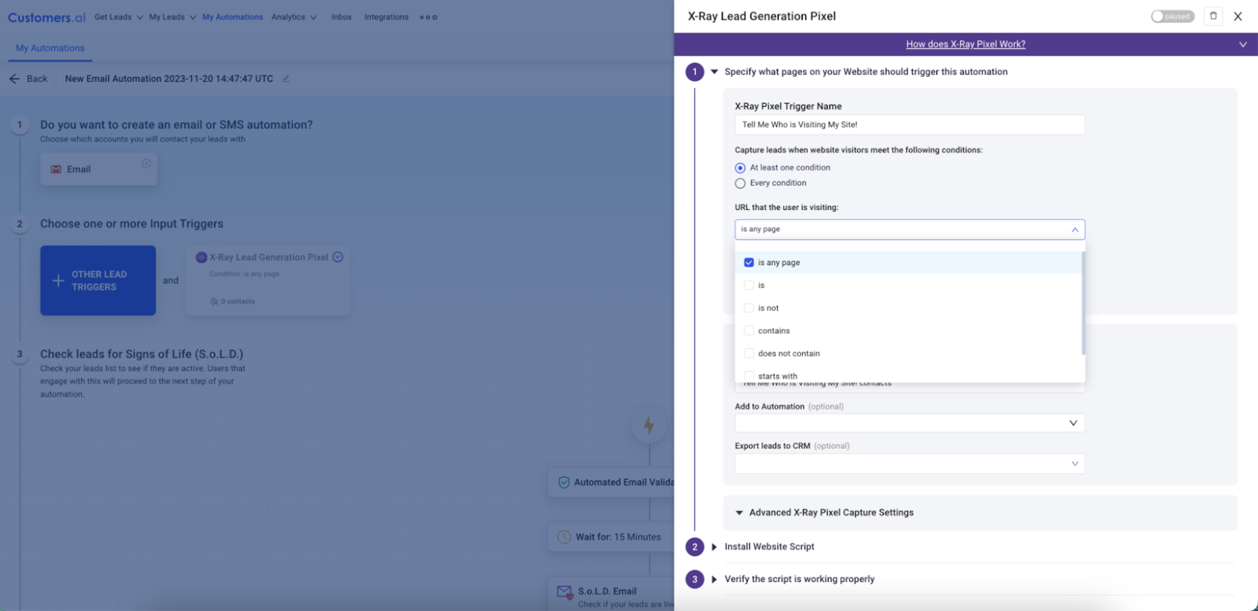The height and width of the screenshot is (611, 1258).
Task: Go to the Integrations menu item
Action: [x=386, y=17]
